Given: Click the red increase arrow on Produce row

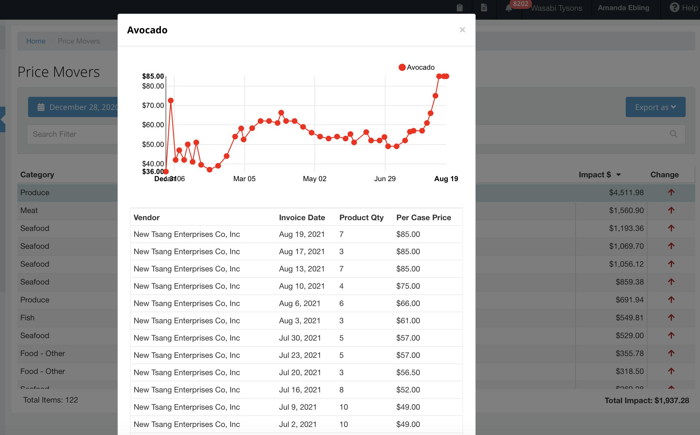Looking at the screenshot, I should coord(671,192).
